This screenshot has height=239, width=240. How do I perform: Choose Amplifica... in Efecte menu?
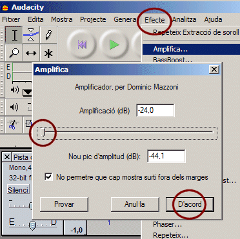191,49
